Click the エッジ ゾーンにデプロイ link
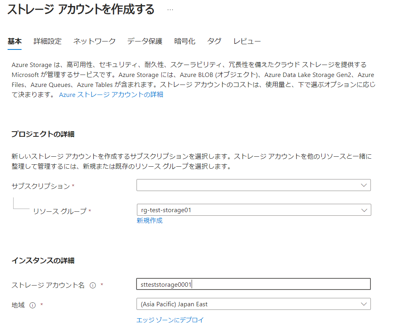Screen dimensions: 398x333 170,320
